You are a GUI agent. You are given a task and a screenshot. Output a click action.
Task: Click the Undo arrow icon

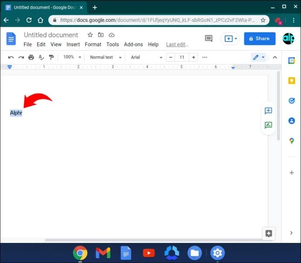tap(11, 57)
